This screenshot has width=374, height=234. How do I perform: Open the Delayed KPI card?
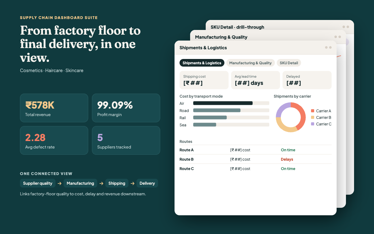coord(307,80)
